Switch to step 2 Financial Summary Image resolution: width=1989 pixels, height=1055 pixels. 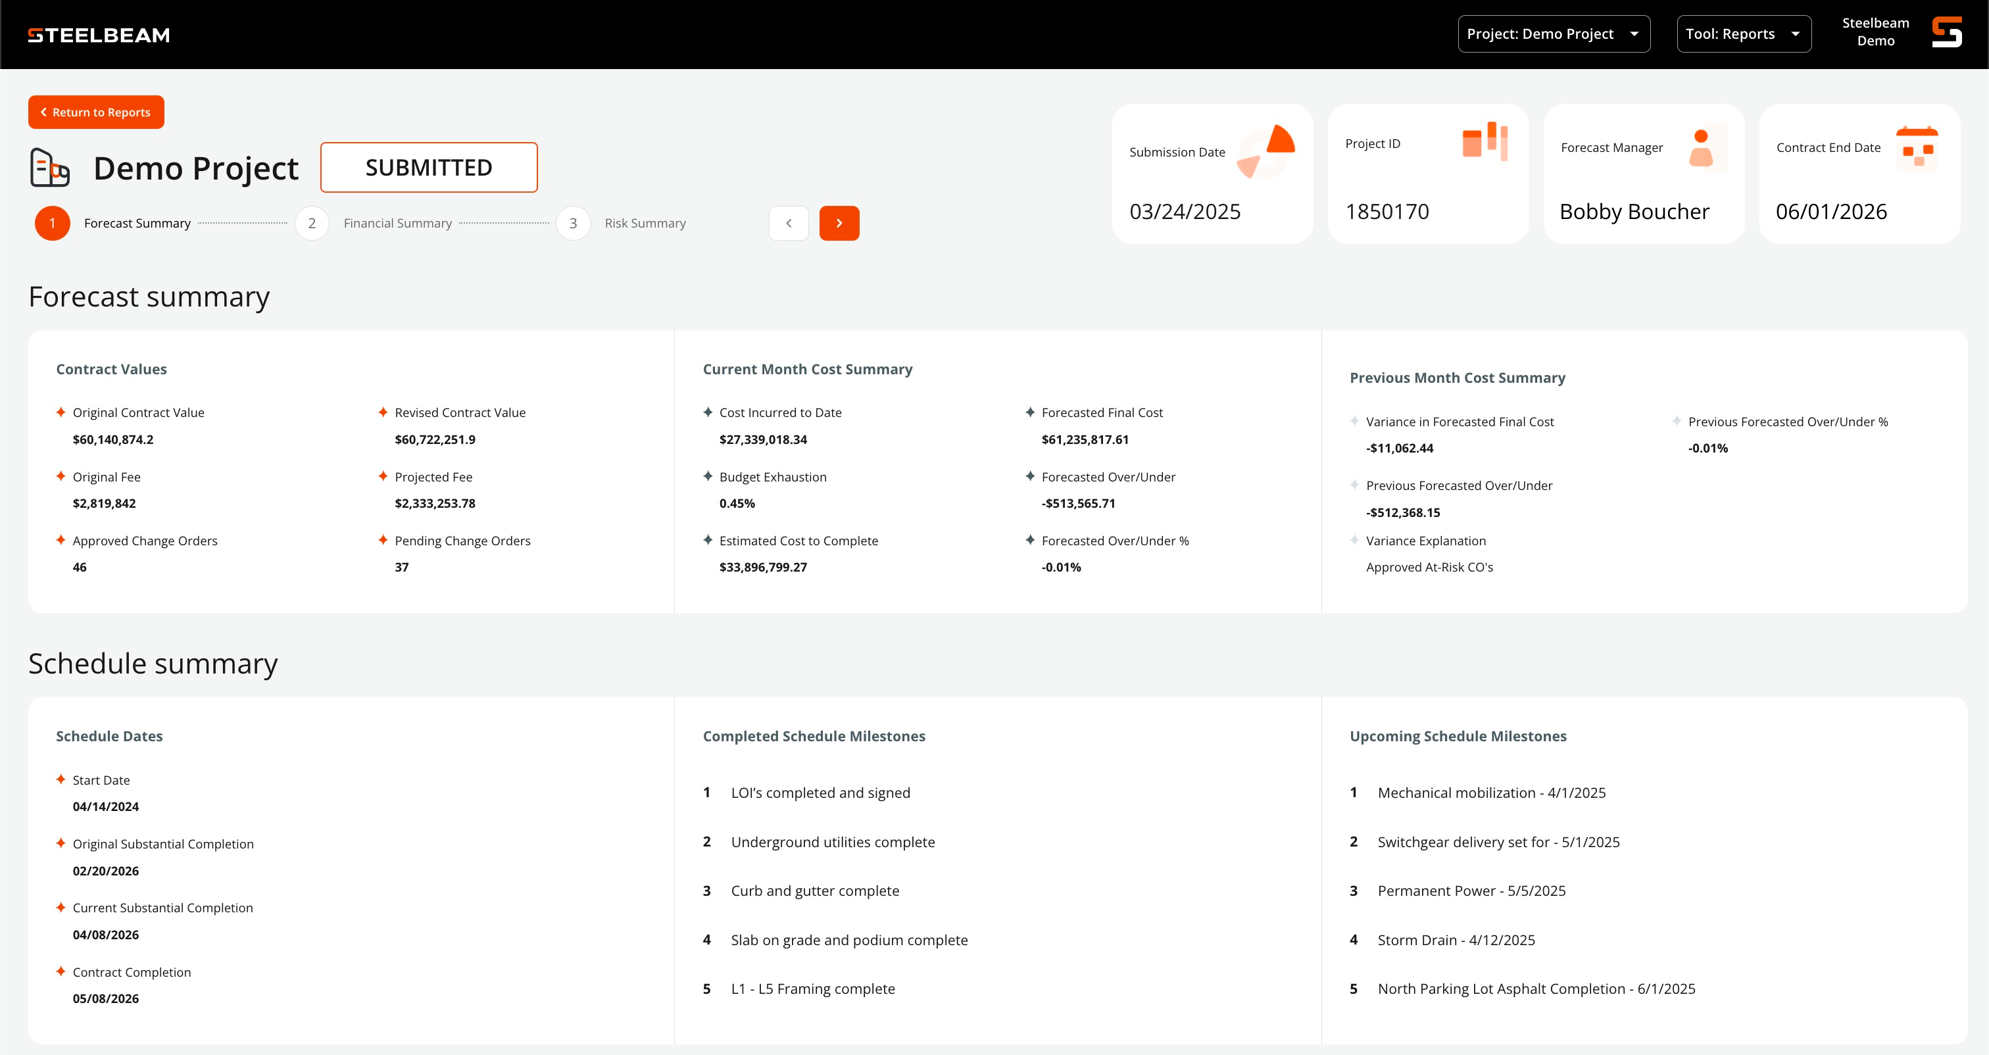[312, 223]
